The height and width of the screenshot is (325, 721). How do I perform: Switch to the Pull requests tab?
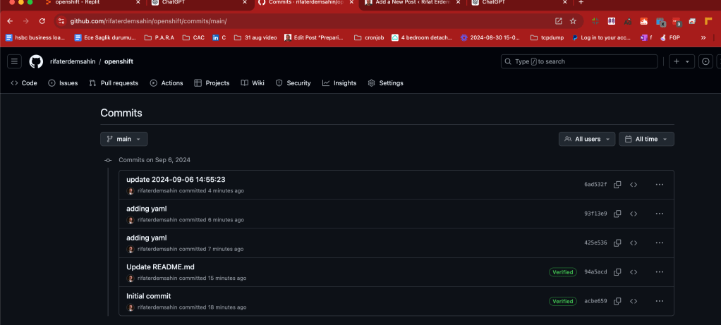coord(114,83)
